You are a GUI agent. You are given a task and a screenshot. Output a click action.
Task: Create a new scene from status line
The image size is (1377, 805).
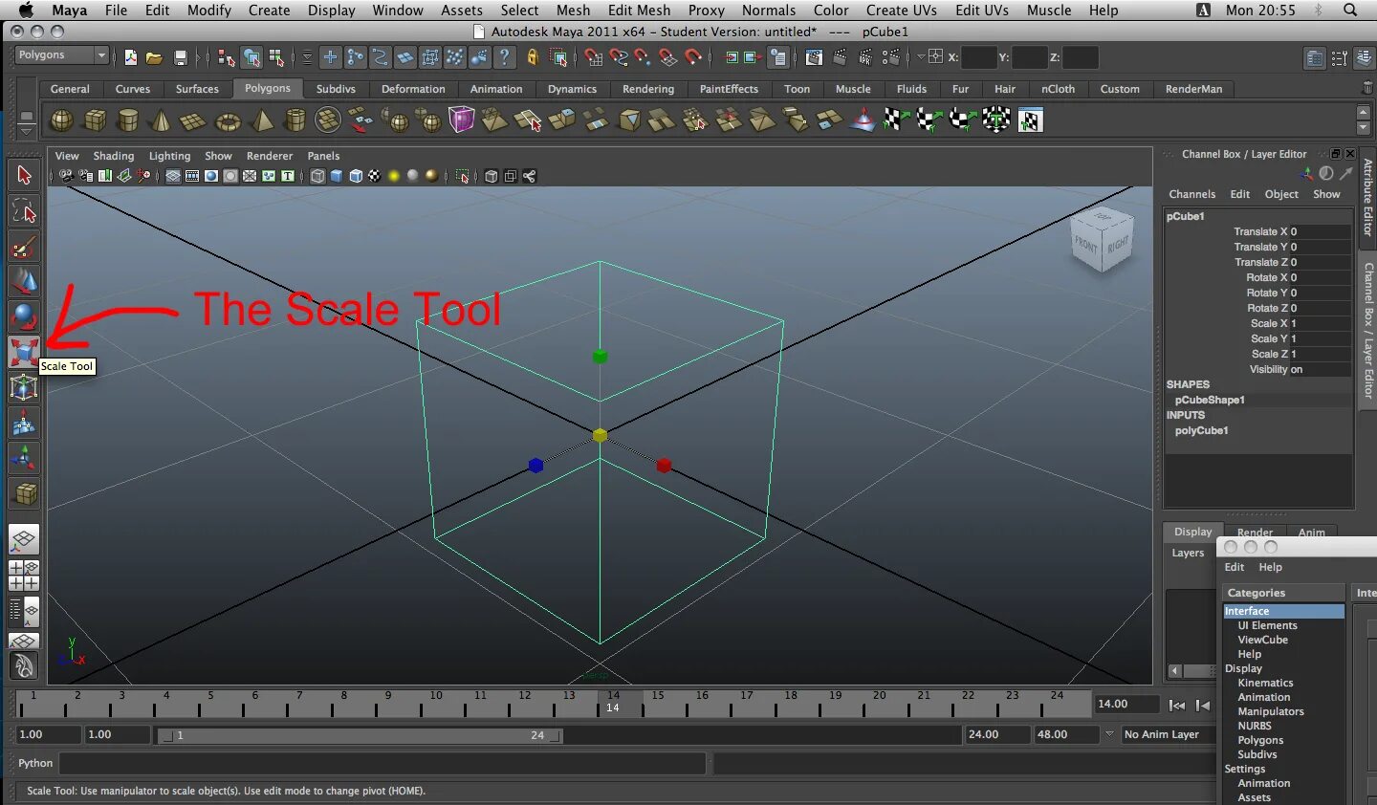[x=131, y=57]
